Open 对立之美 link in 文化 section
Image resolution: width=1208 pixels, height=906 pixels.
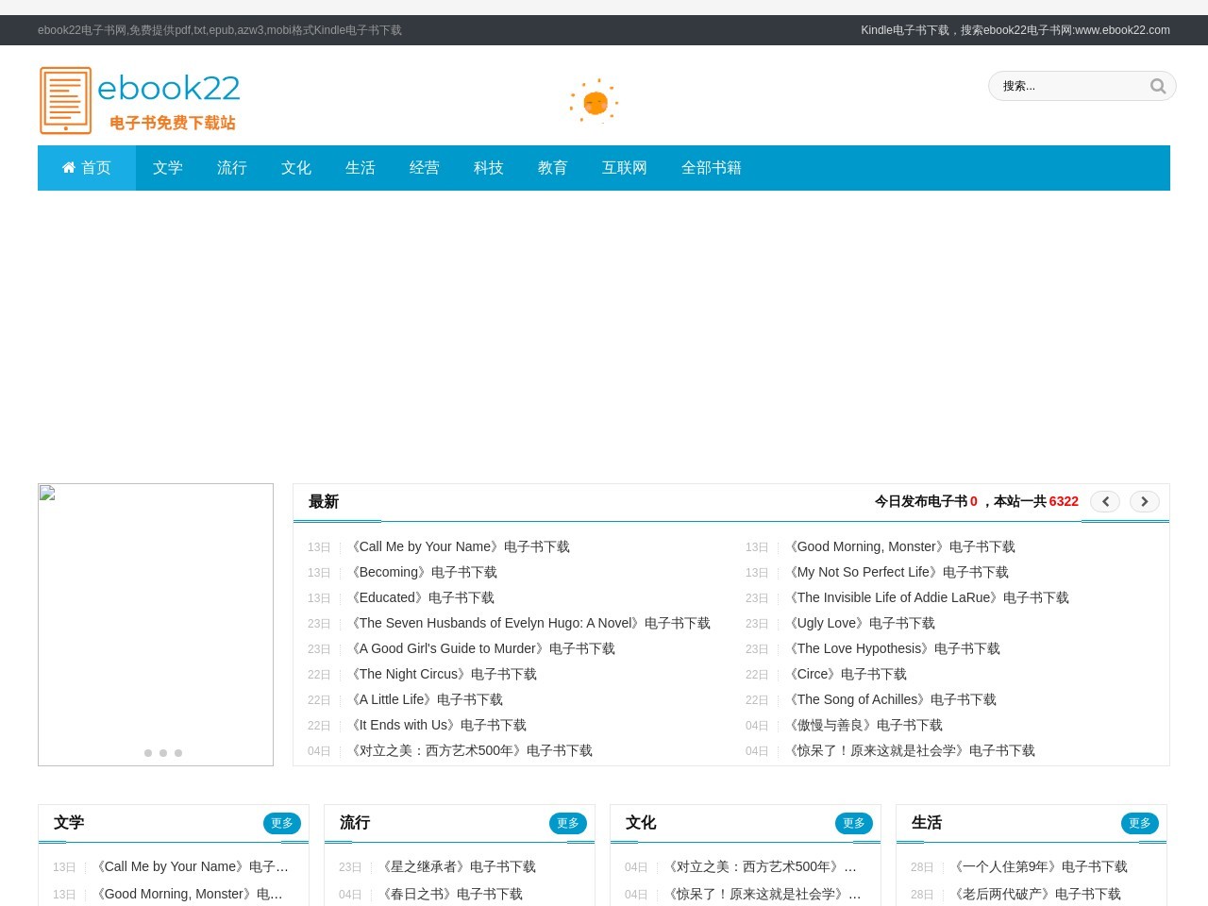coord(762,866)
